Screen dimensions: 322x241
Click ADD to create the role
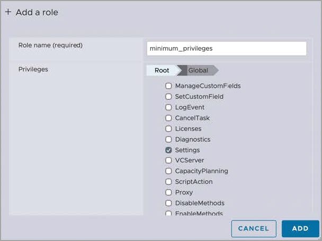click(300, 228)
